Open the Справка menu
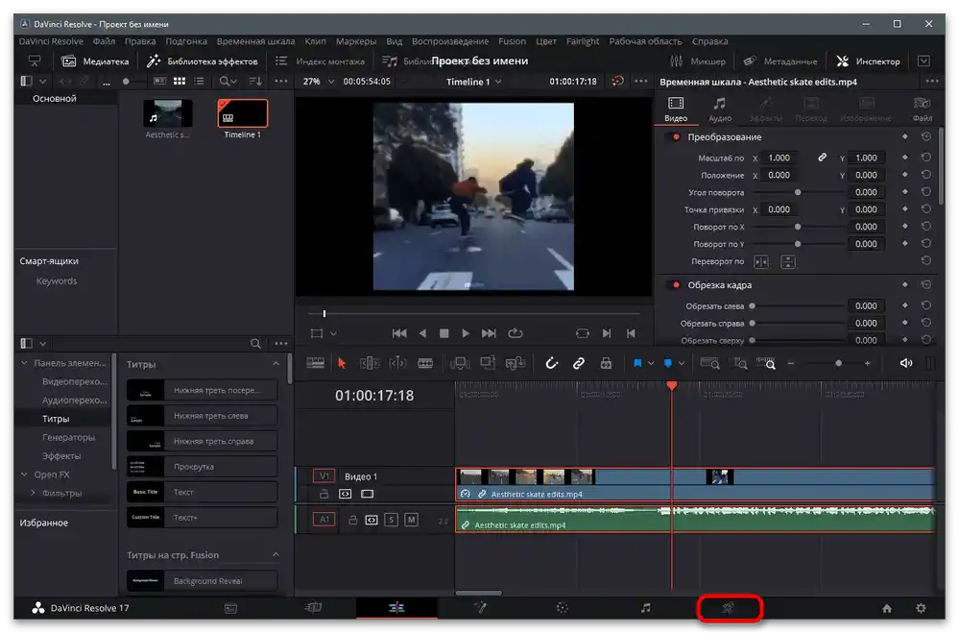Image resolution: width=959 pixels, height=633 pixels. pyautogui.click(x=709, y=41)
